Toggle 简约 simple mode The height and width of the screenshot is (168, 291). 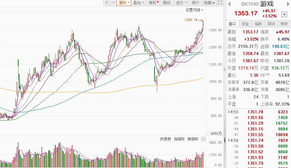pos(195,3)
